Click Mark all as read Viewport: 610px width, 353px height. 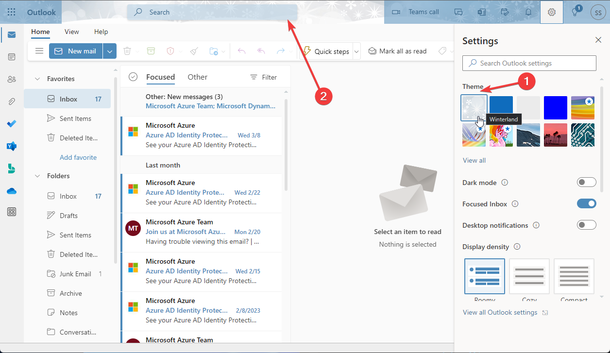coord(397,51)
